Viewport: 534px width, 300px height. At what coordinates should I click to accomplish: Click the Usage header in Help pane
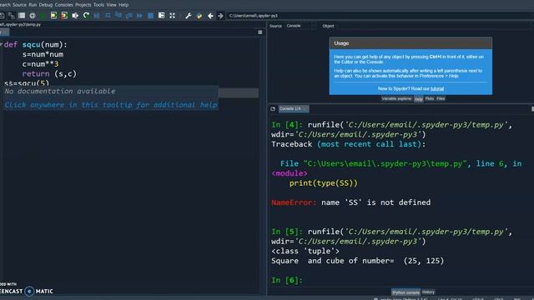(411, 43)
